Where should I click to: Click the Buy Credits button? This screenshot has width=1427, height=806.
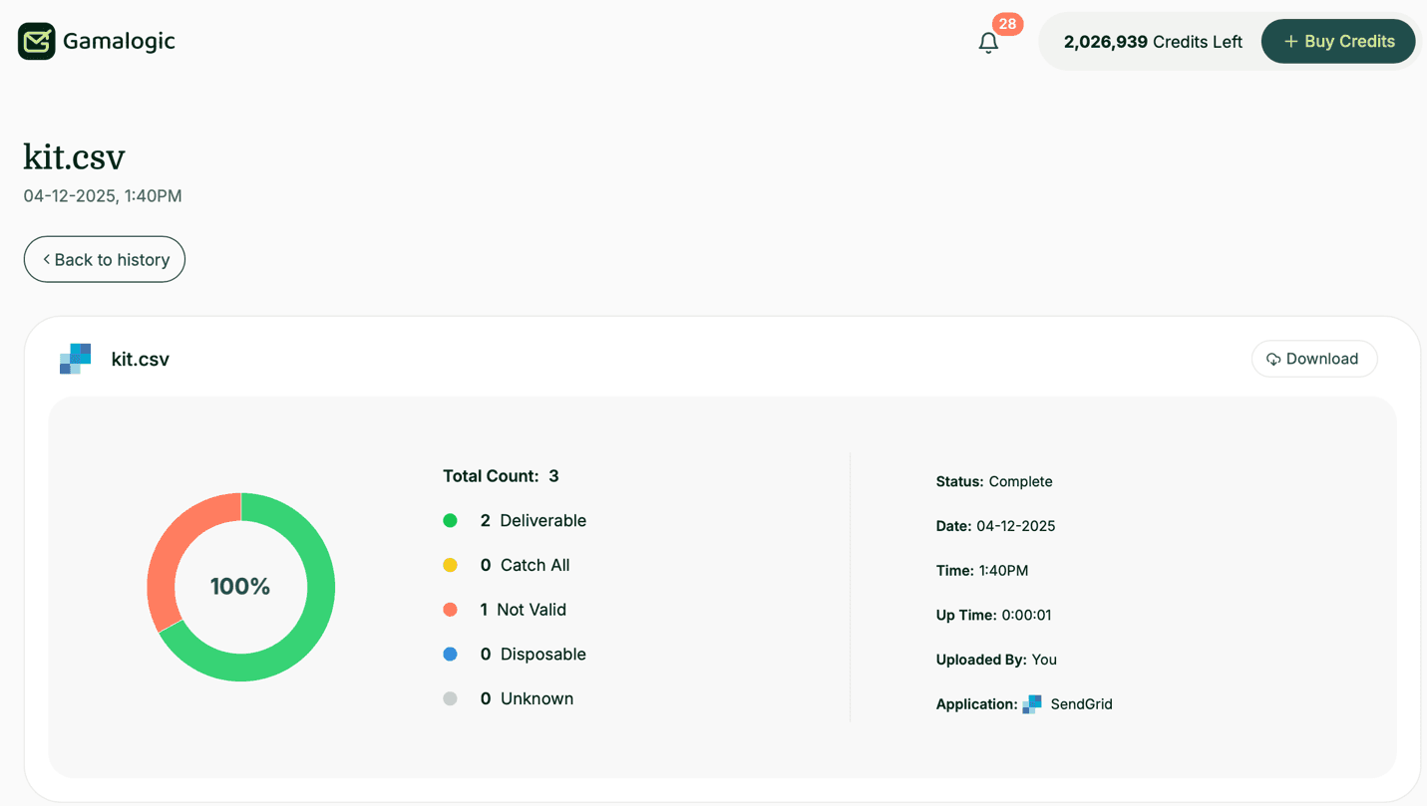point(1338,41)
